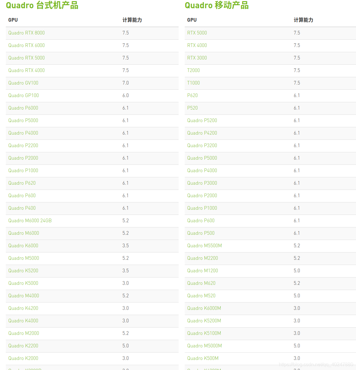Open the RTX 3000 link
Viewport: 356px width, 370px height.
[197, 58]
